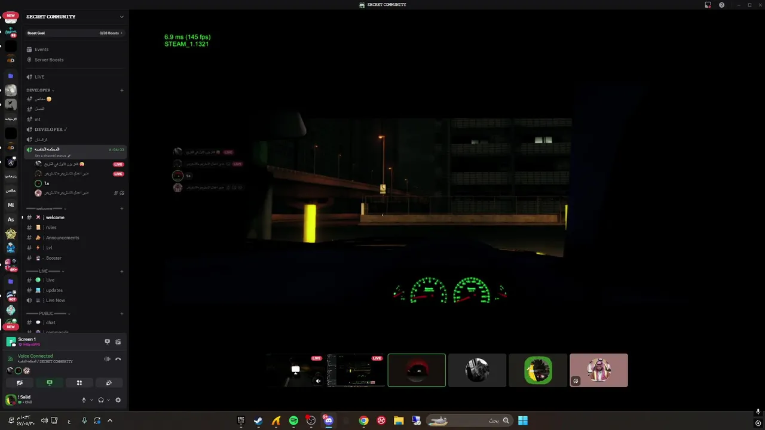Open the Events entry

(75, 50)
